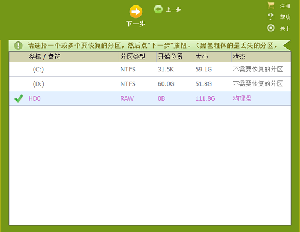Sort by 开始位置 column header
Viewport: 300px width, 232px height.
(x=175, y=57)
